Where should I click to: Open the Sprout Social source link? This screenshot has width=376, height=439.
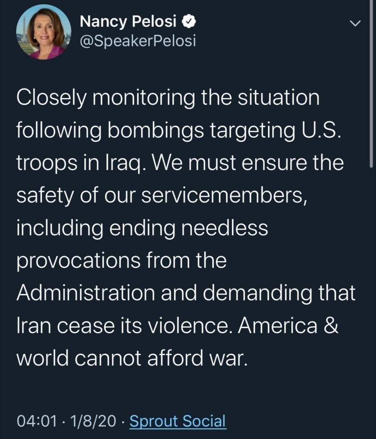tap(178, 420)
